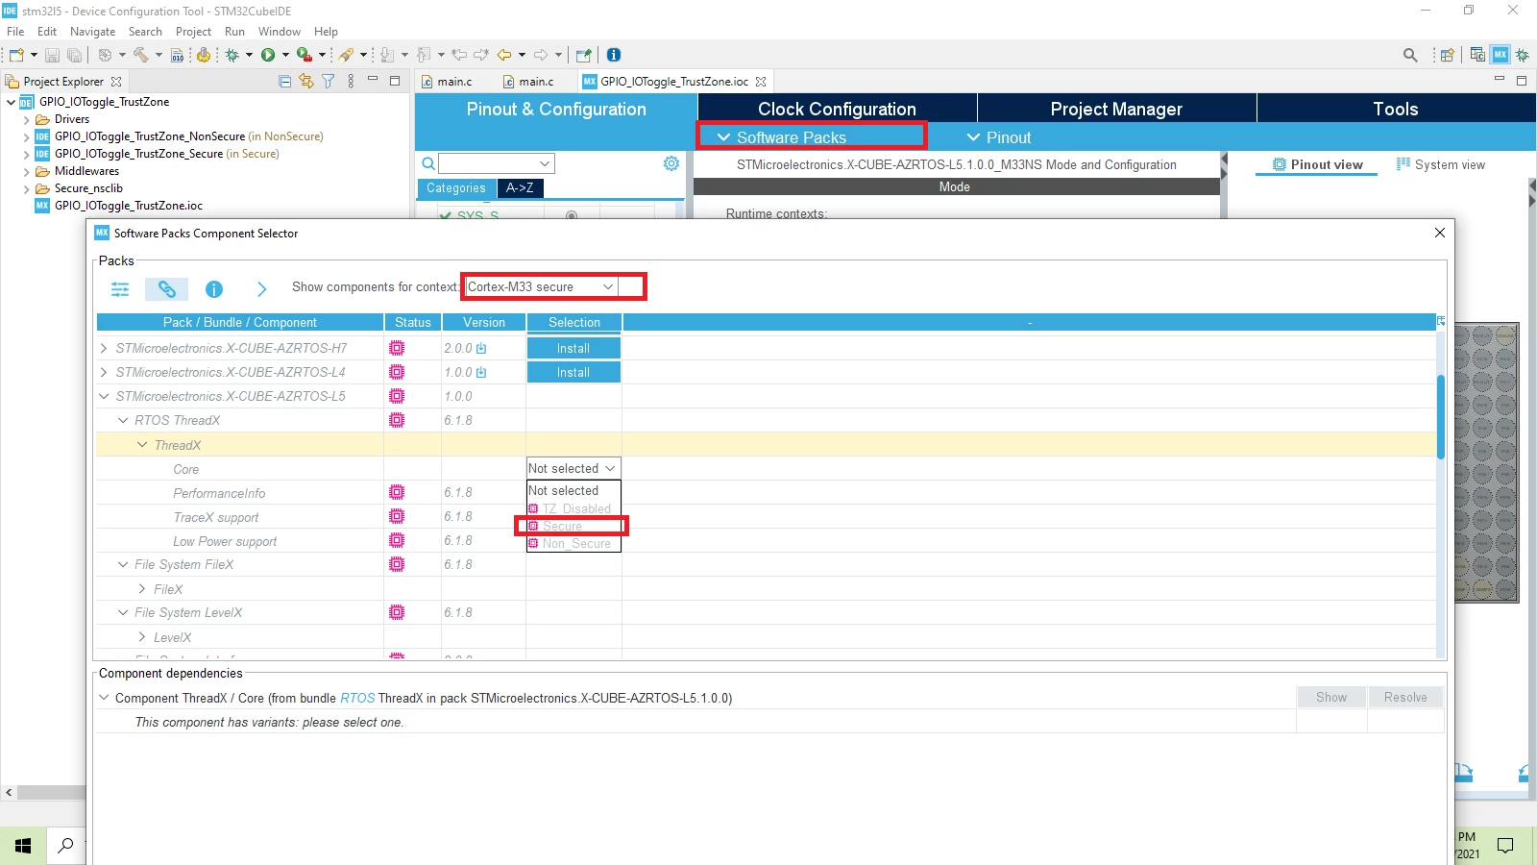Click the green Run button in toolbar
Viewport: 1537px width, 865px height.
[268, 55]
